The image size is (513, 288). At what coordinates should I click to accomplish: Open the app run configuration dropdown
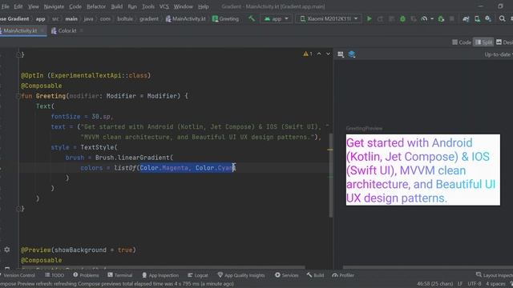[x=276, y=19]
